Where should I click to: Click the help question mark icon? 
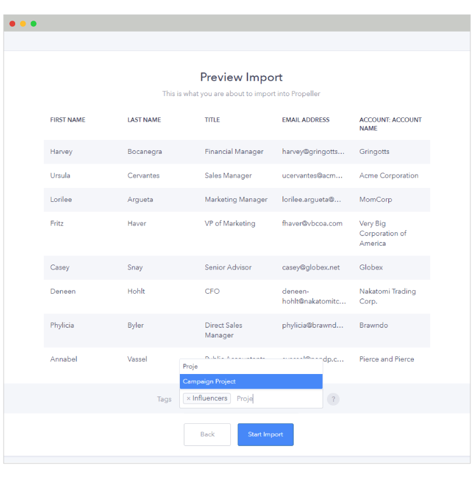[x=333, y=399]
